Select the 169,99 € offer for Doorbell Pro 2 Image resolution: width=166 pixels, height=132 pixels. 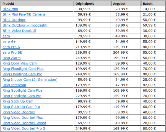tap(126, 128)
